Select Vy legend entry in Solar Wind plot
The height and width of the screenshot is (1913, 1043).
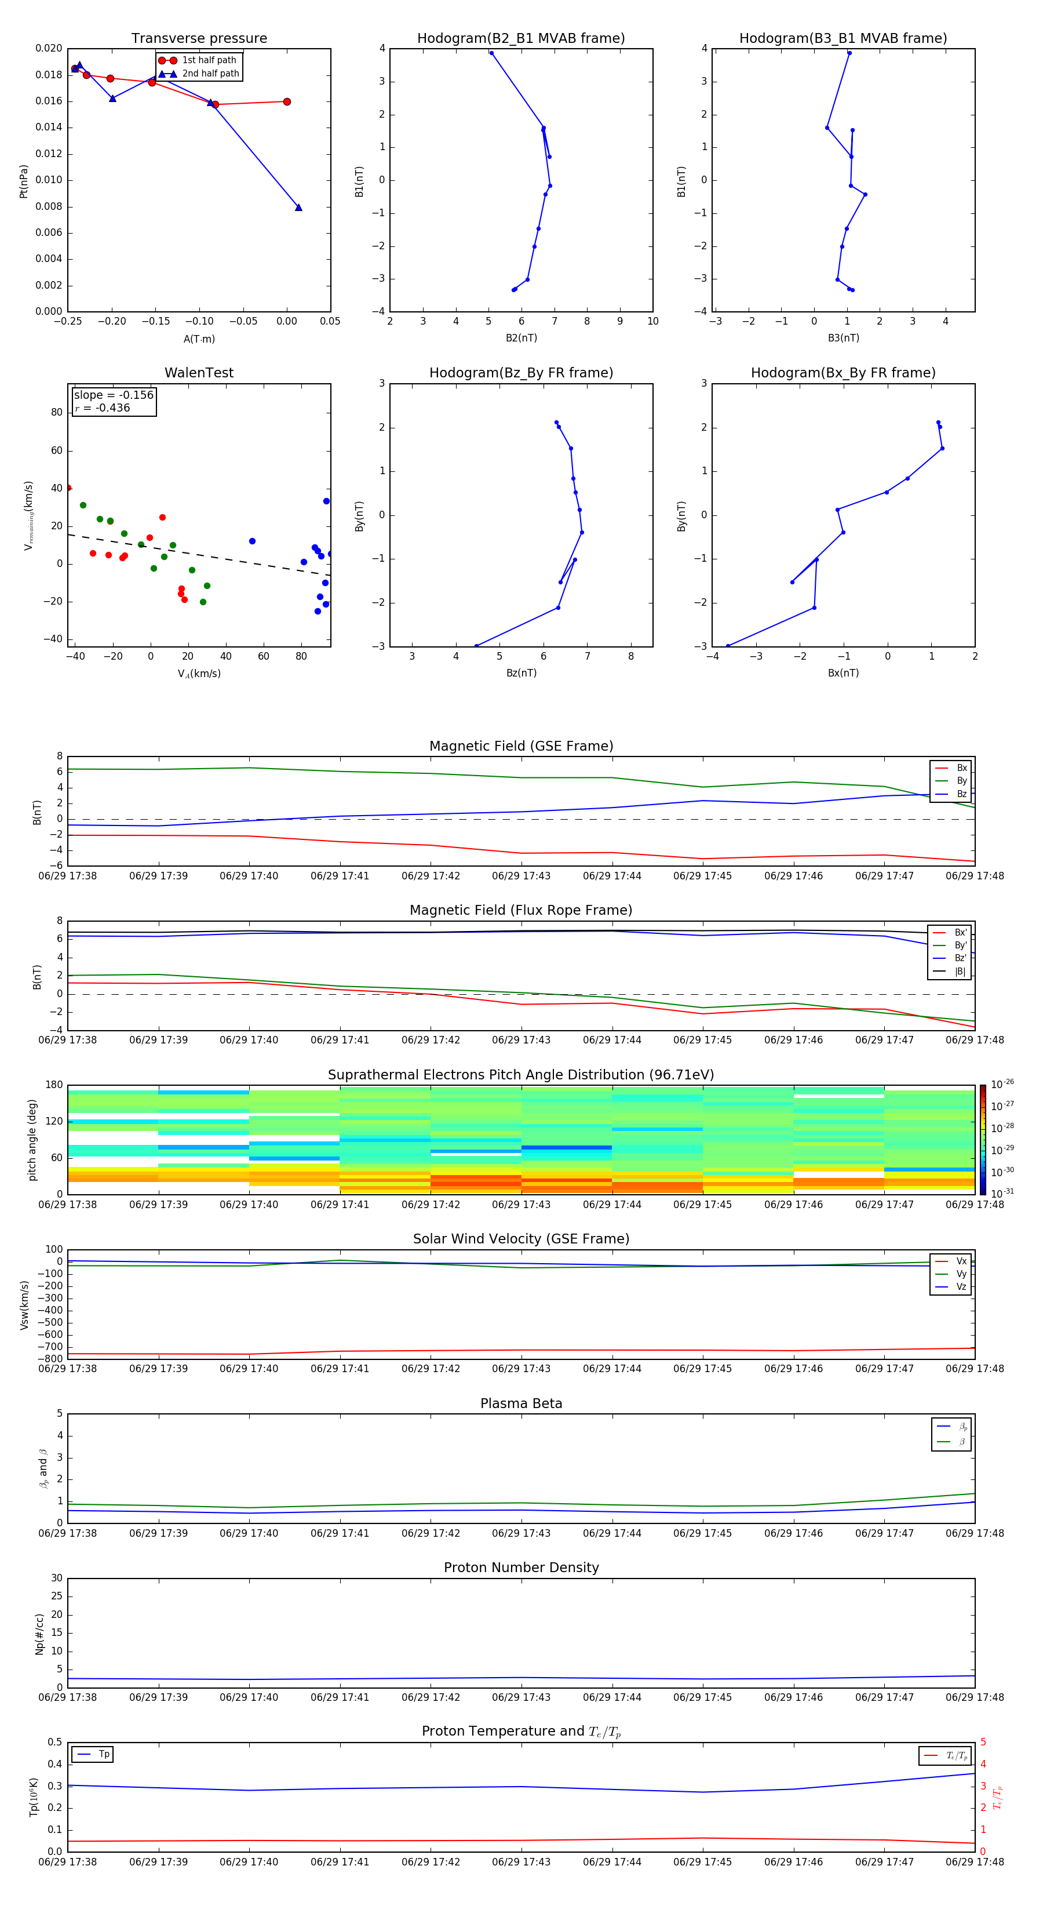pyautogui.click(x=951, y=1274)
